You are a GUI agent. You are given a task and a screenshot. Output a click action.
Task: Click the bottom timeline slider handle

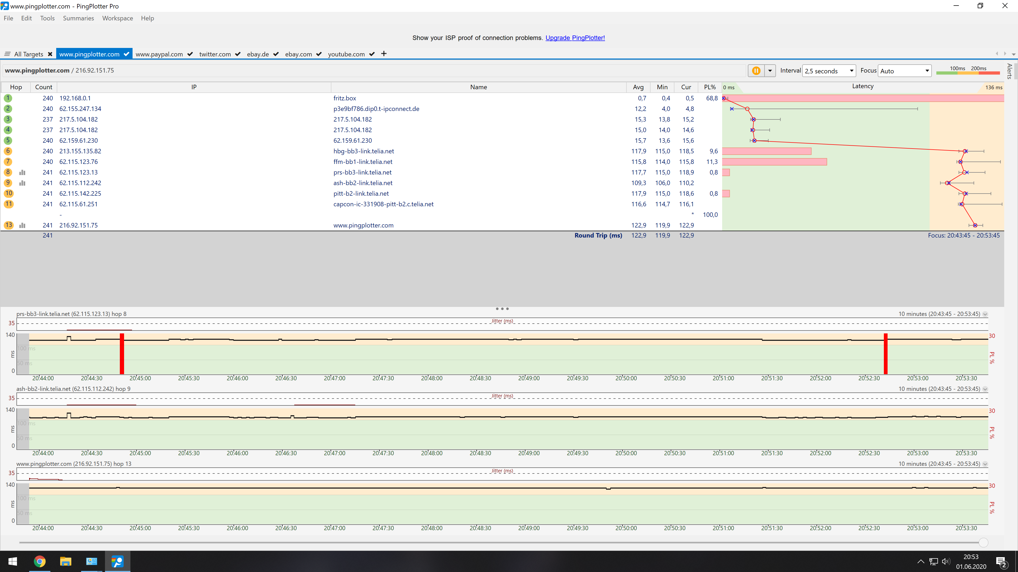tap(983, 542)
